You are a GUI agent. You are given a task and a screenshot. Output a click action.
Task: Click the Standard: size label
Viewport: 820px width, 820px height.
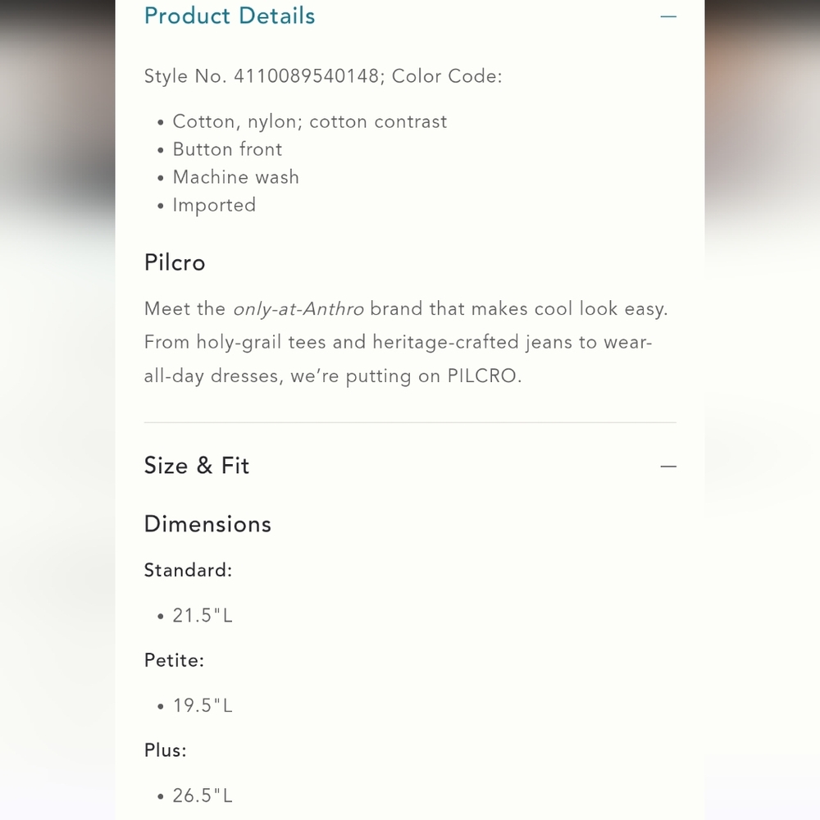pyautogui.click(x=189, y=570)
